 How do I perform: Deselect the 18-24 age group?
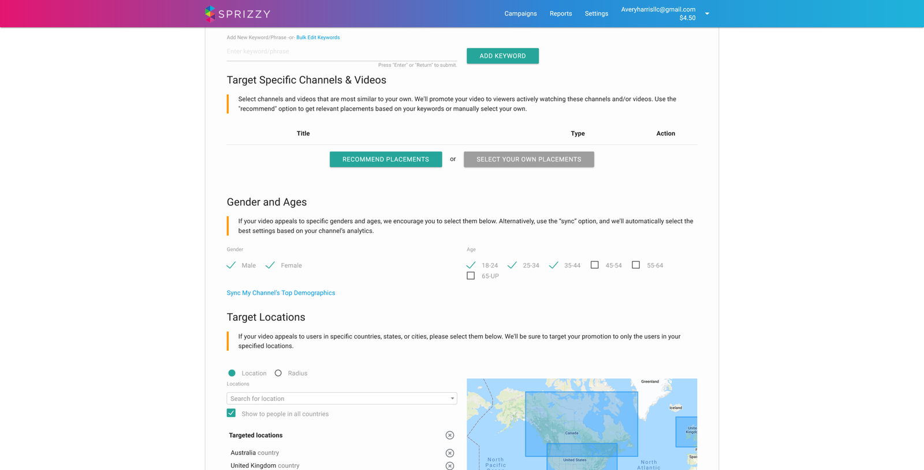click(x=471, y=265)
